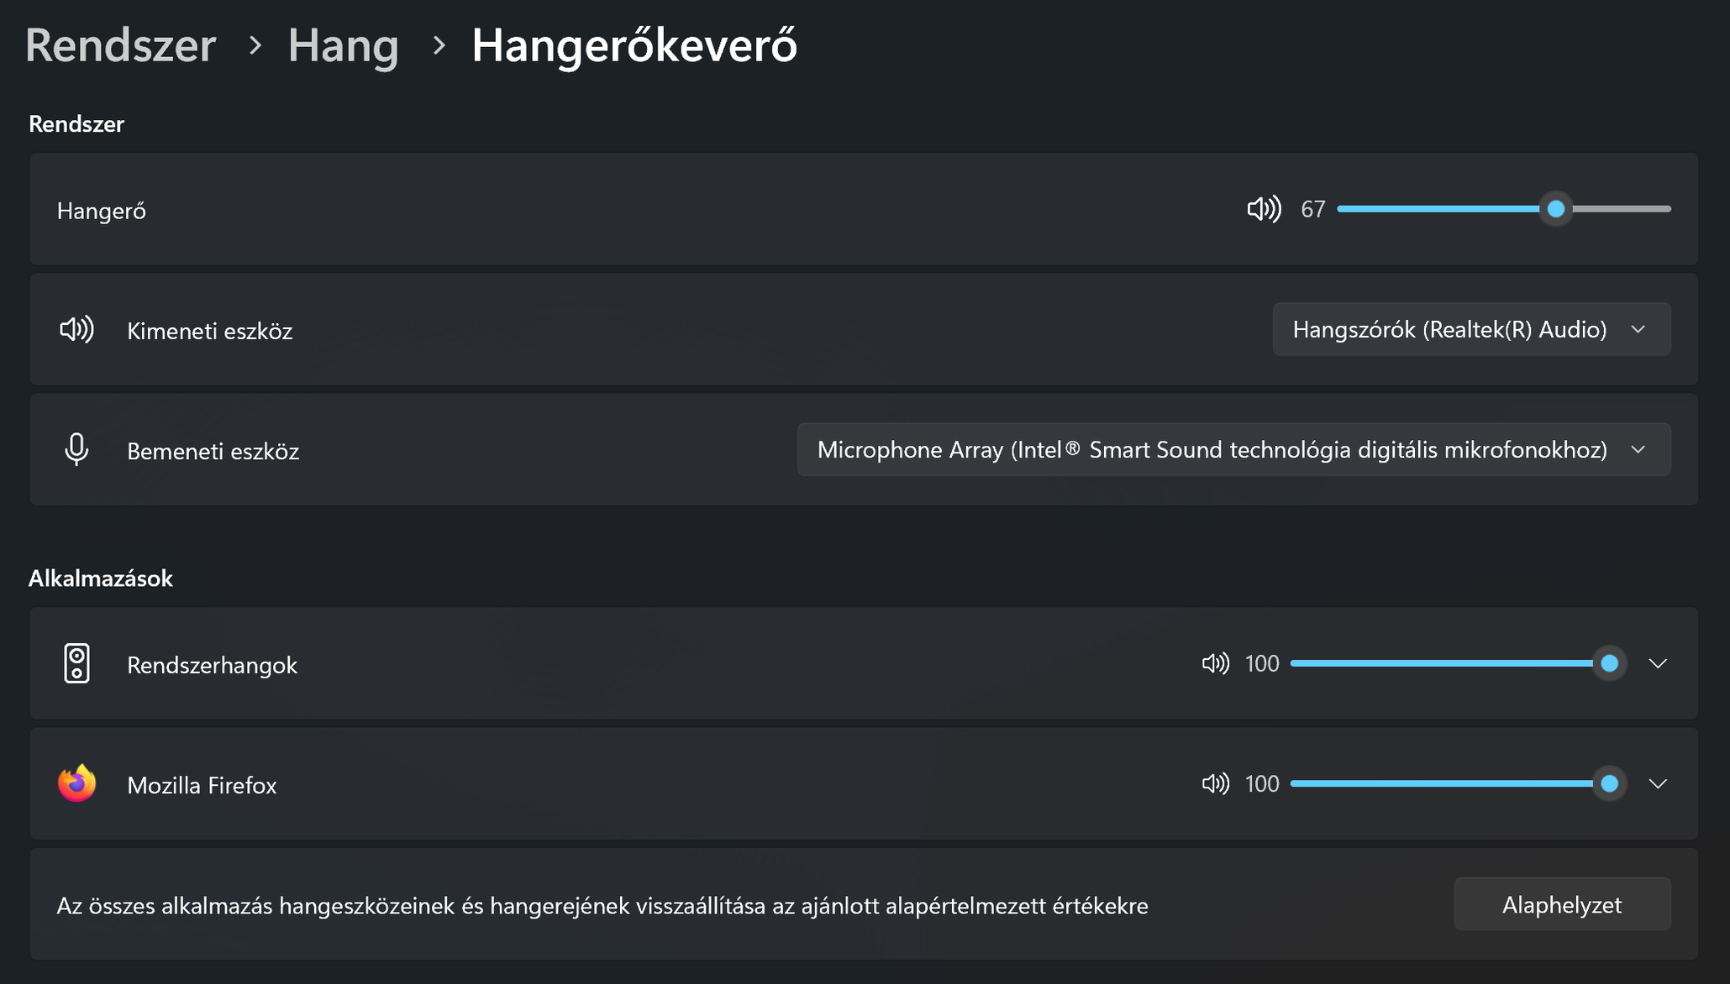
Task: Click the Mozilla Firefox app icon
Action: pyautogui.click(x=76, y=783)
